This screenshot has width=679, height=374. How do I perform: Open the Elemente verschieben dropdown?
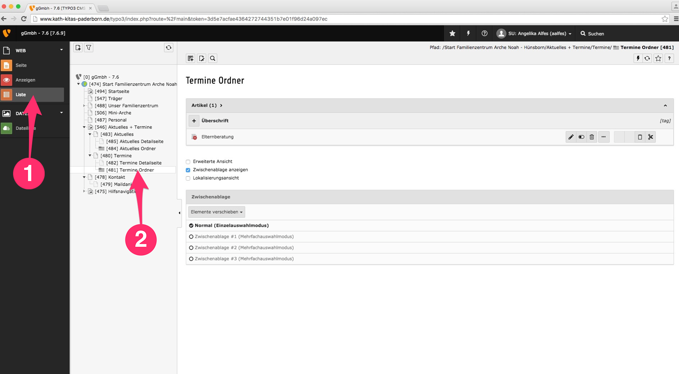coord(216,212)
